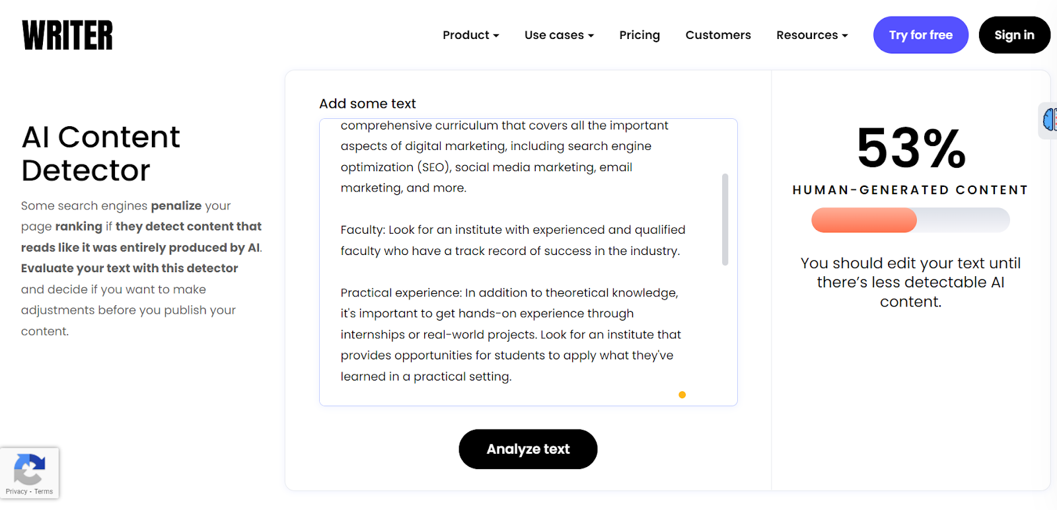Click the Analyze text button

528,449
